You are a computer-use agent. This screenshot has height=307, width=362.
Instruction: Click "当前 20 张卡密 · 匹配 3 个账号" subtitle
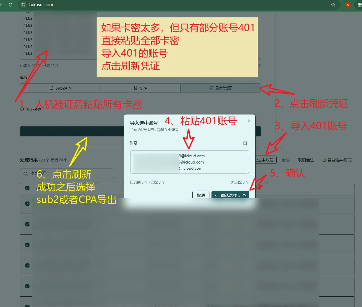(154, 130)
